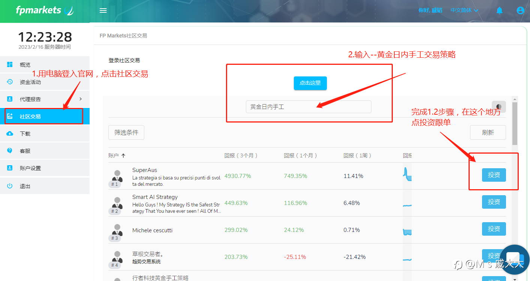
Task: Click the 账户设置 account icon
Action: (10, 168)
